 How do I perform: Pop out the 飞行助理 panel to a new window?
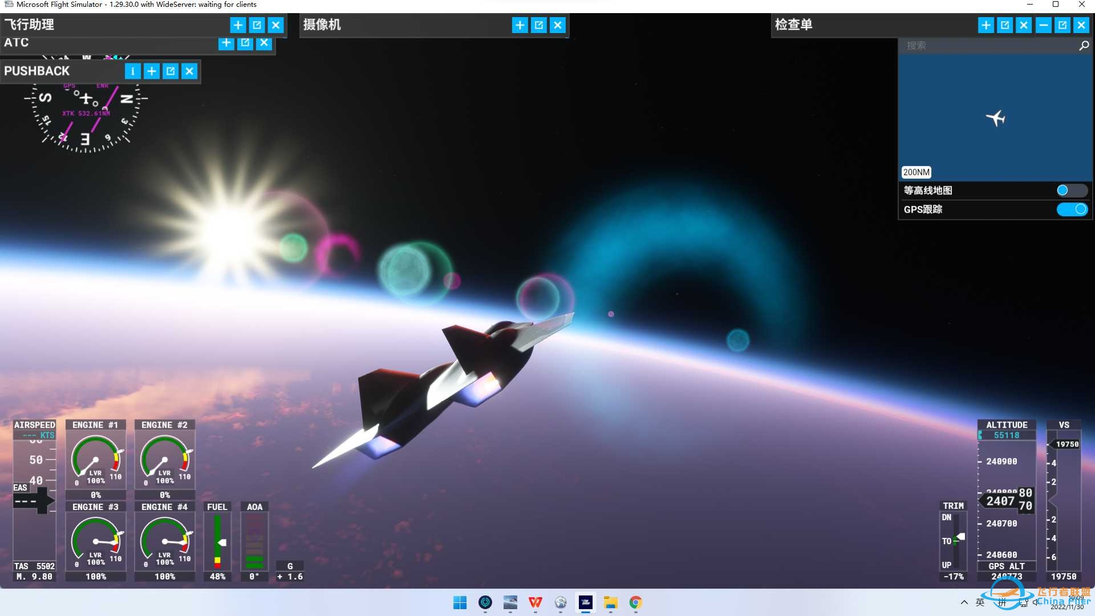[x=257, y=25]
